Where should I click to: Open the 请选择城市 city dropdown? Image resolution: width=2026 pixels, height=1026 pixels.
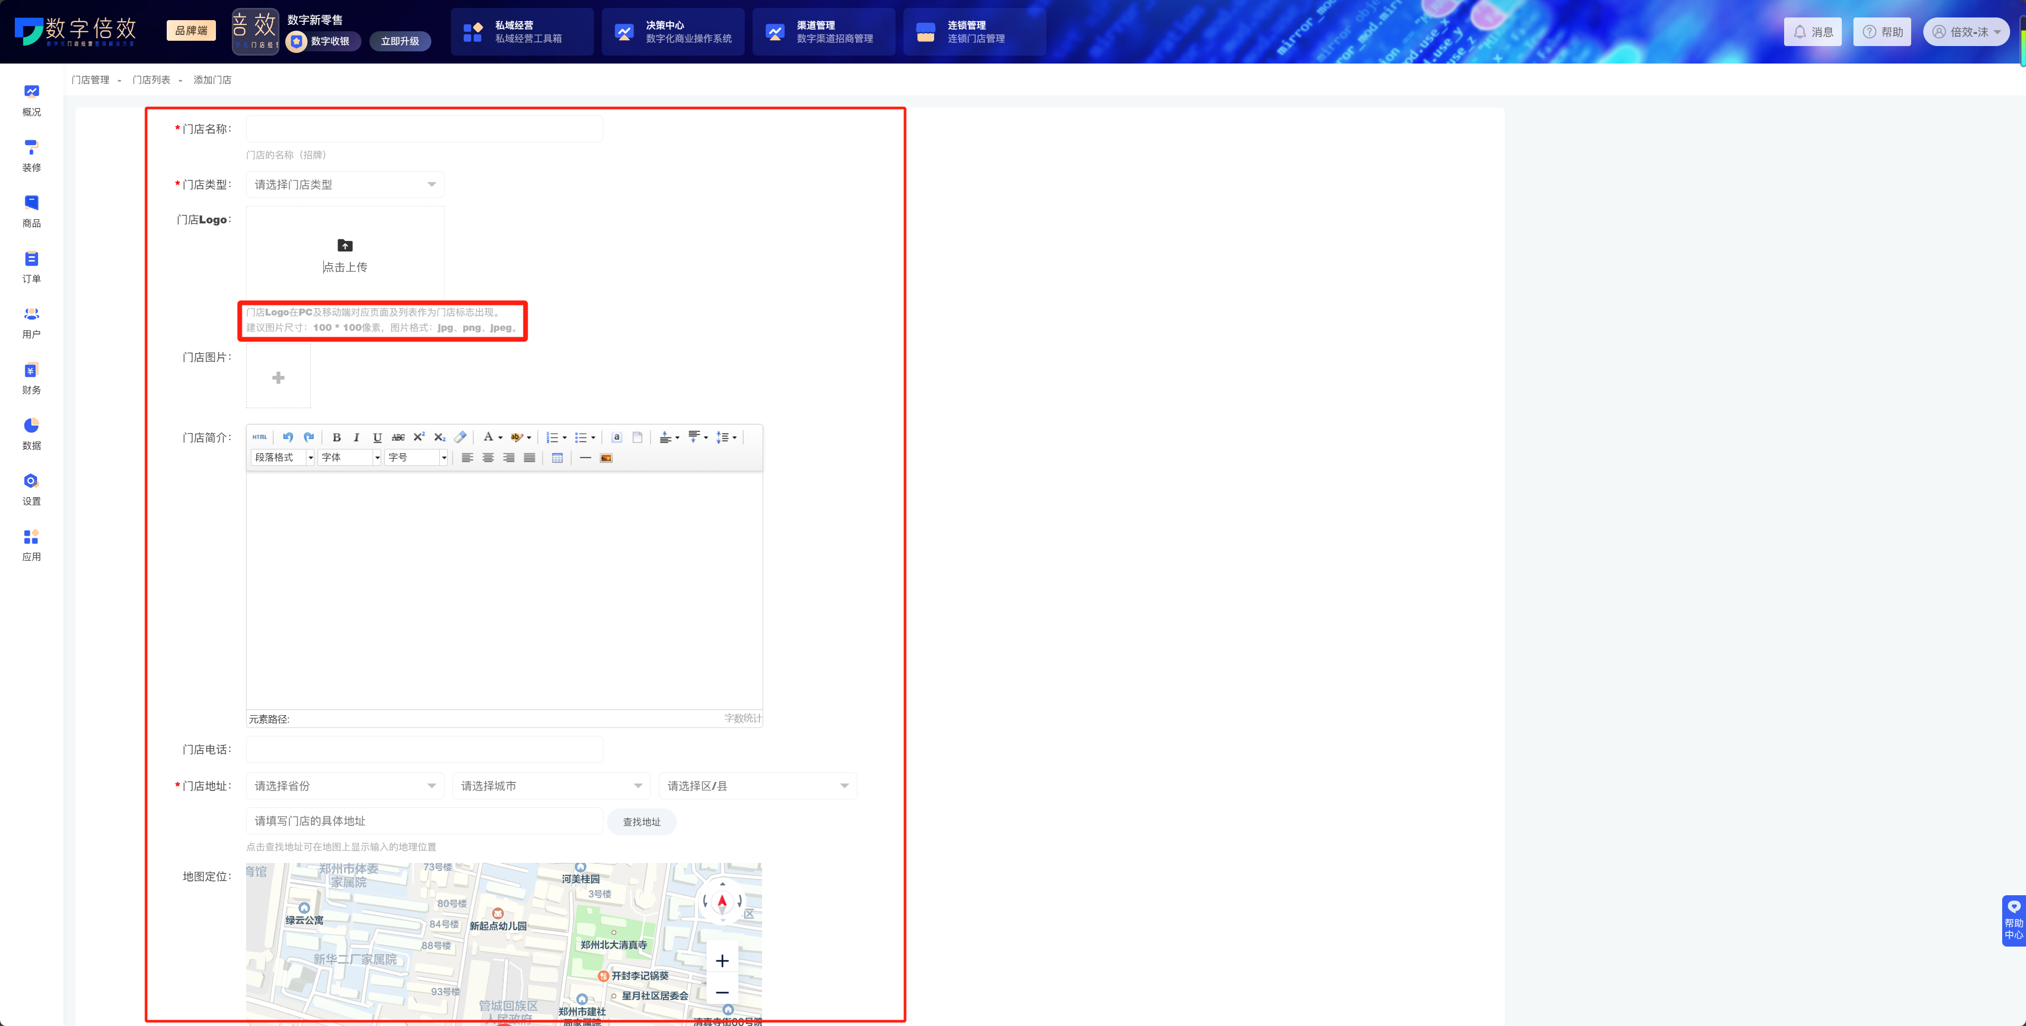click(x=551, y=785)
